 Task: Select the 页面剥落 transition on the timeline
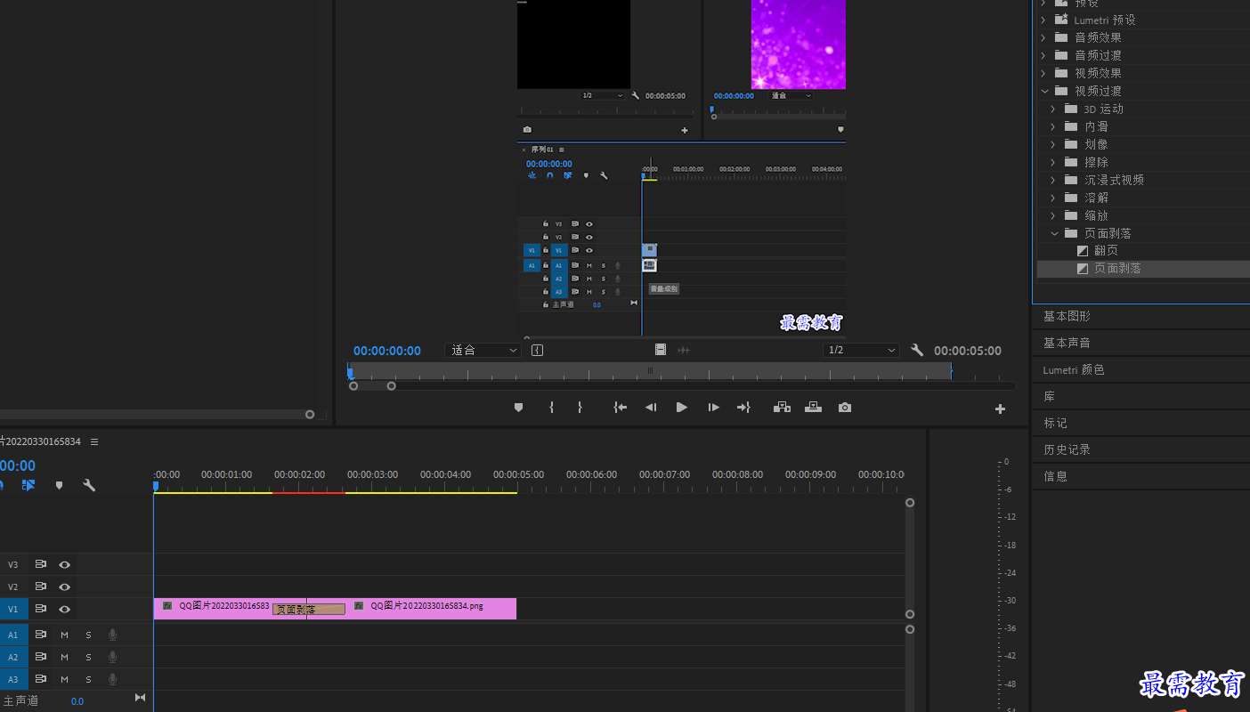pyautogui.click(x=309, y=610)
